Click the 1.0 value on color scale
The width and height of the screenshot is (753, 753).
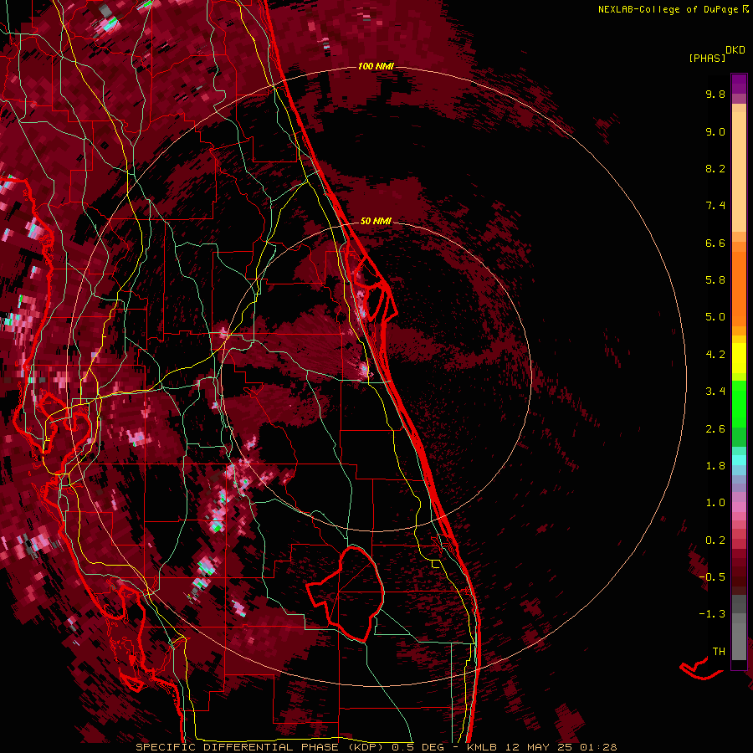(x=715, y=503)
